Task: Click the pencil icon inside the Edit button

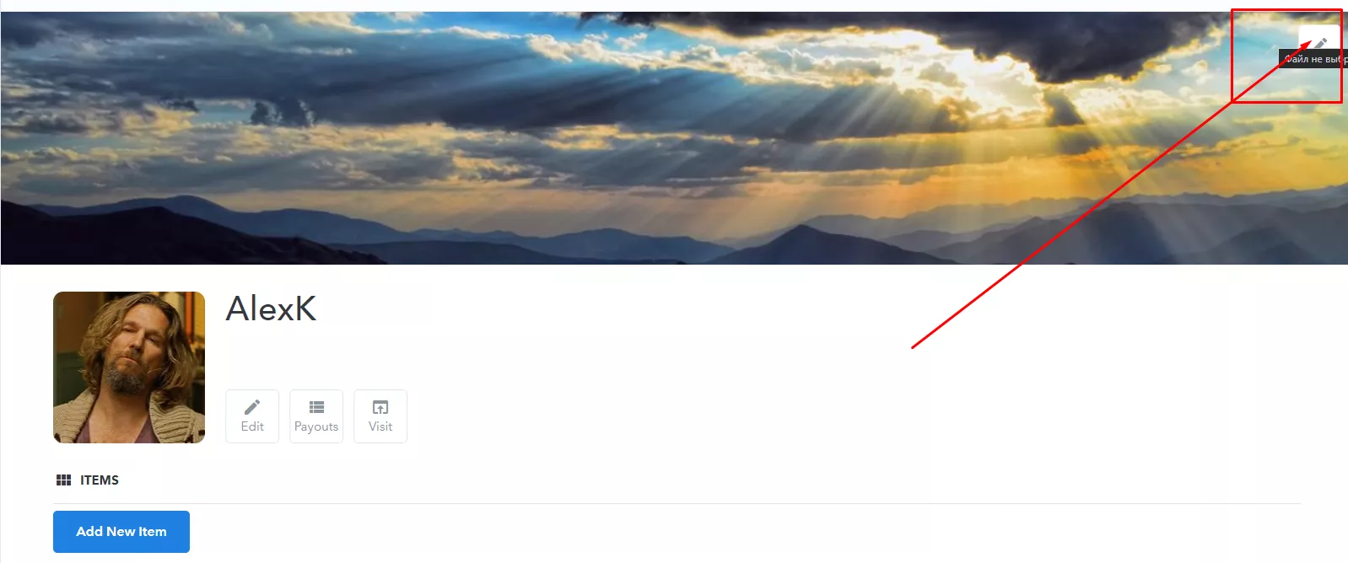Action: [x=252, y=407]
